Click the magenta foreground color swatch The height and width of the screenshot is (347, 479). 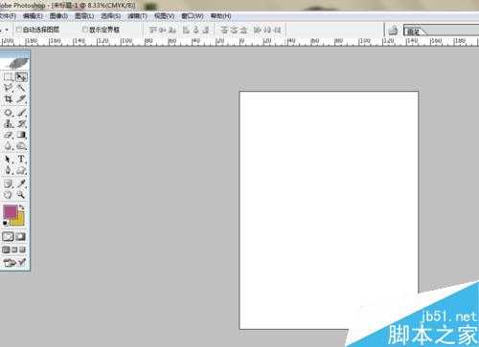coord(11,212)
